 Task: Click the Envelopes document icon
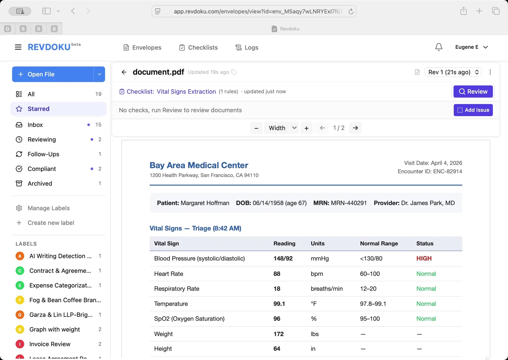tap(126, 47)
